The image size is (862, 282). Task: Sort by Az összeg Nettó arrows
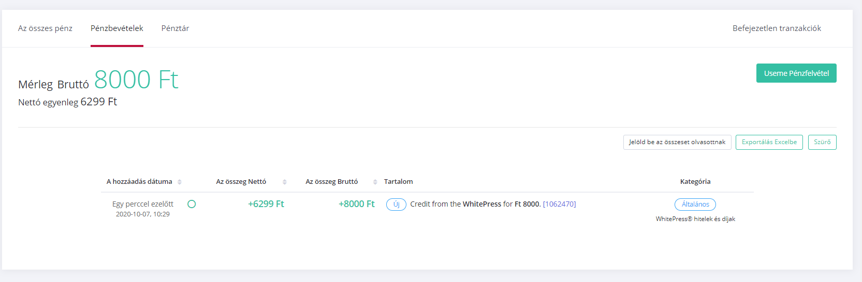pos(284,182)
